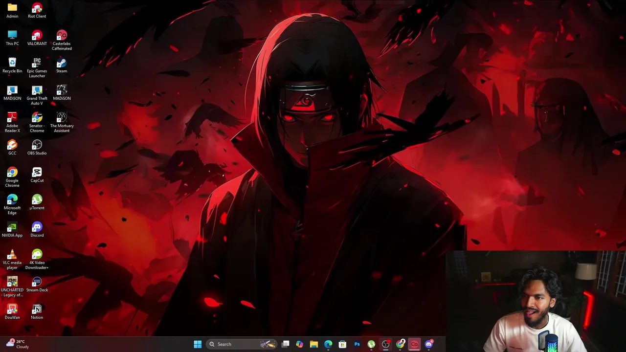Select the UNCHARTED Legacy of Thieves icon
626x352 pixels.
tap(12, 287)
